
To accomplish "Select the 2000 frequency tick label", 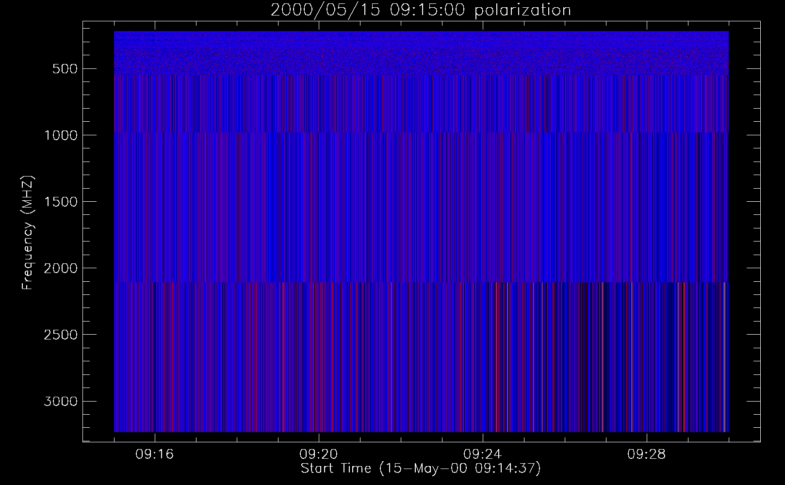I will tap(60, 268).
